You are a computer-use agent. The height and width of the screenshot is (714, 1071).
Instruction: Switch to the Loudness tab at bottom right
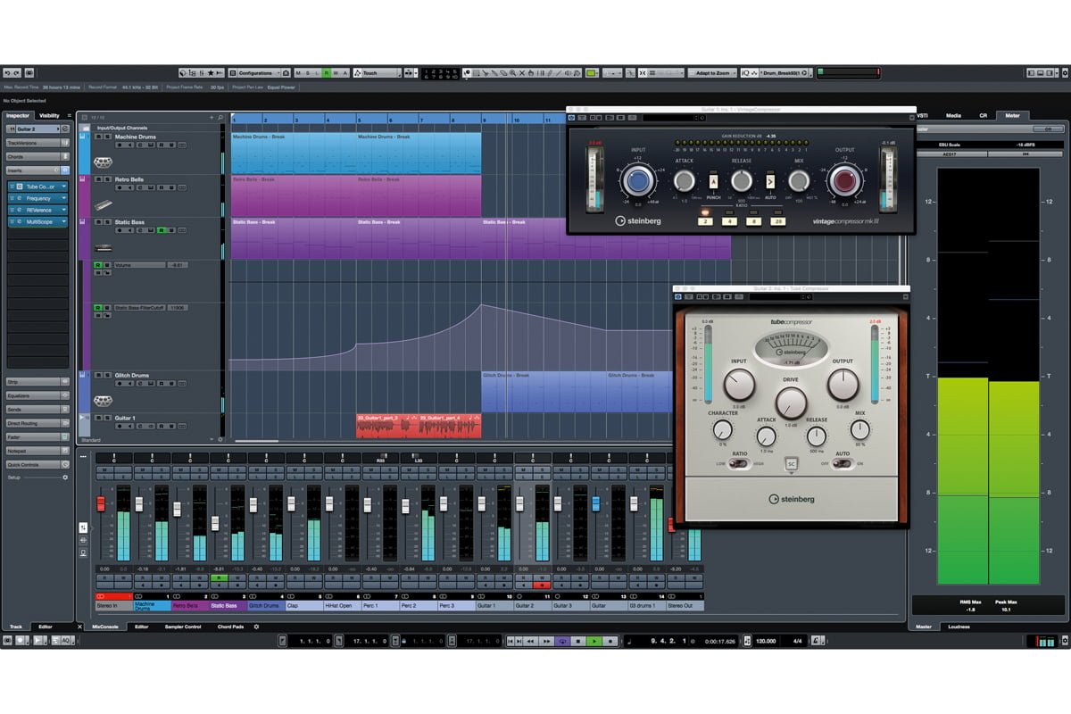[959, 627]
